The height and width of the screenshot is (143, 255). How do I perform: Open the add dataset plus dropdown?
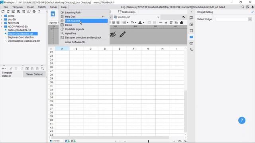pos(4,68)
